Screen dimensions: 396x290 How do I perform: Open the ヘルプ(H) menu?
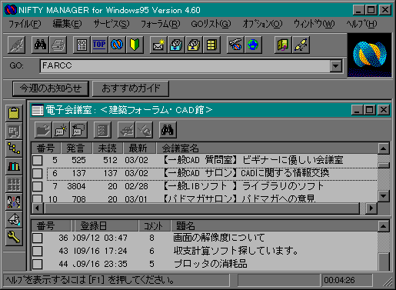coord(361,24)
